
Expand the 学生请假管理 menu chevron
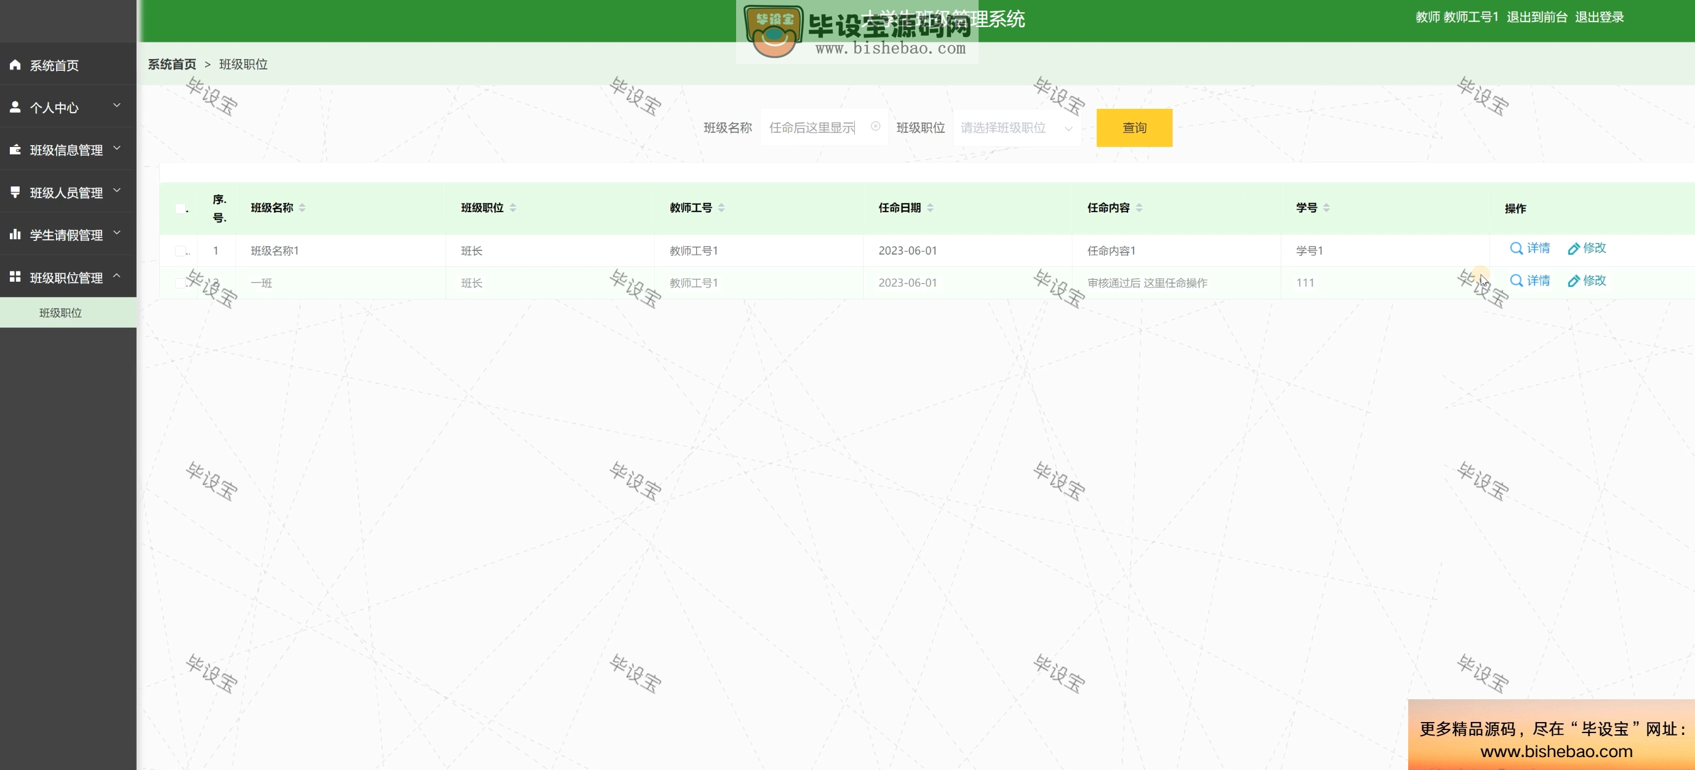tap(117, 232)
